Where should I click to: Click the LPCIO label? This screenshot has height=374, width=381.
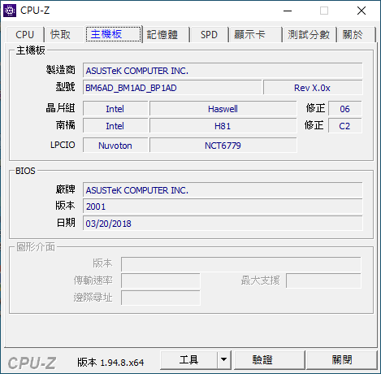pyautogui.click(x=63, y=145)
